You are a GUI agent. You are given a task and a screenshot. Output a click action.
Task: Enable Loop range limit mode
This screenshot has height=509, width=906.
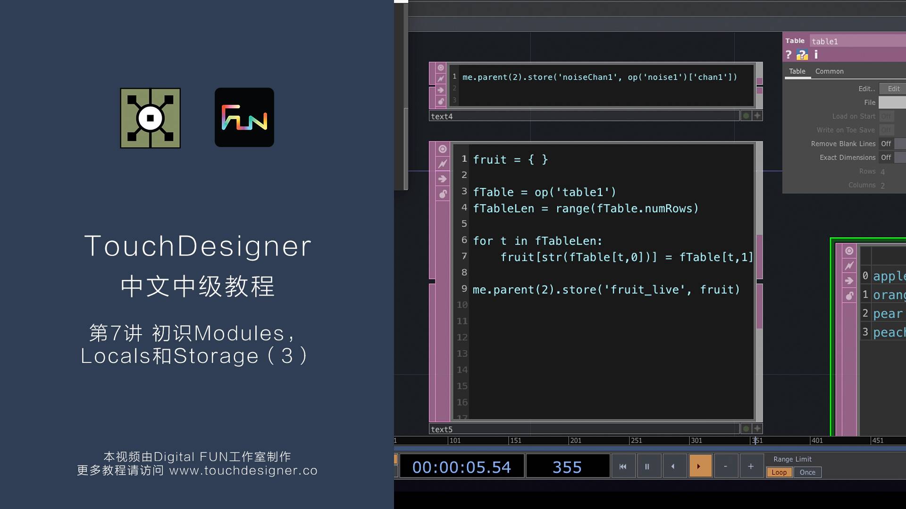(779, 472)
